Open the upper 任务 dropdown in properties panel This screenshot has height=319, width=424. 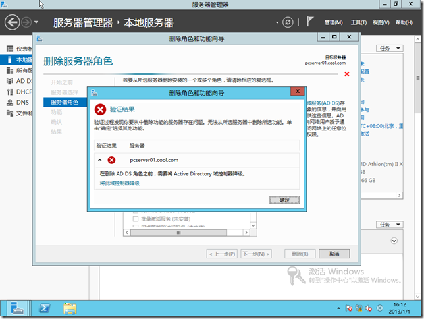coord(389,49)
